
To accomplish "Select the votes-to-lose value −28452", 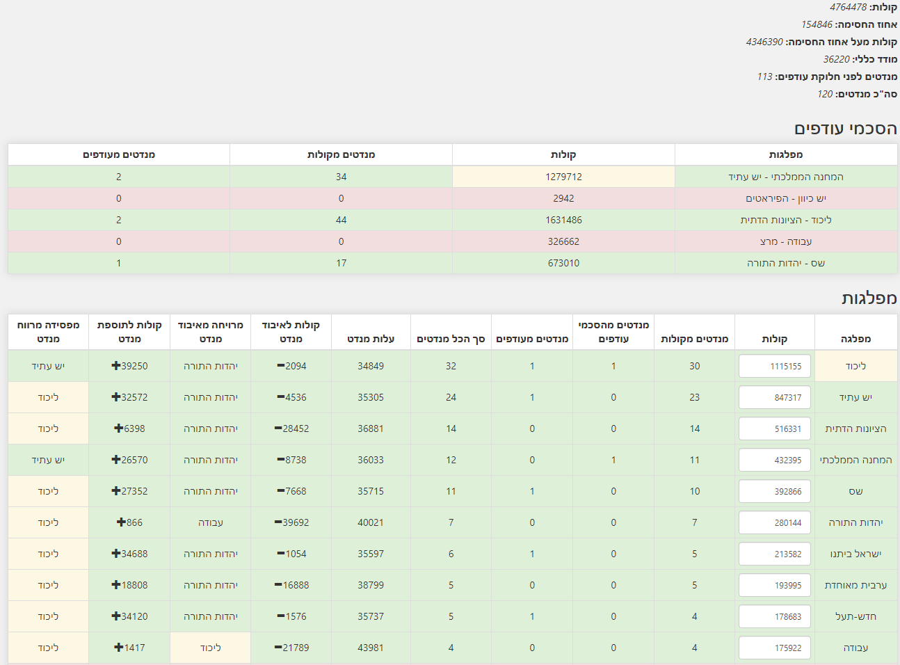I will [x=291, y=428].
